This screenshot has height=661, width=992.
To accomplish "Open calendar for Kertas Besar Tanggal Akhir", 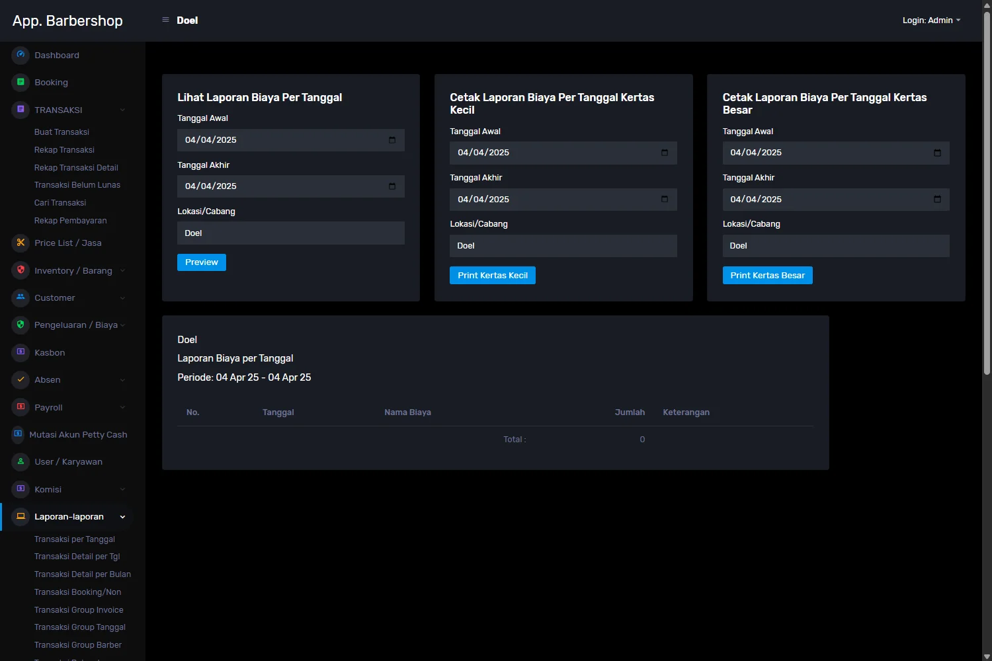I will (937, 199).
